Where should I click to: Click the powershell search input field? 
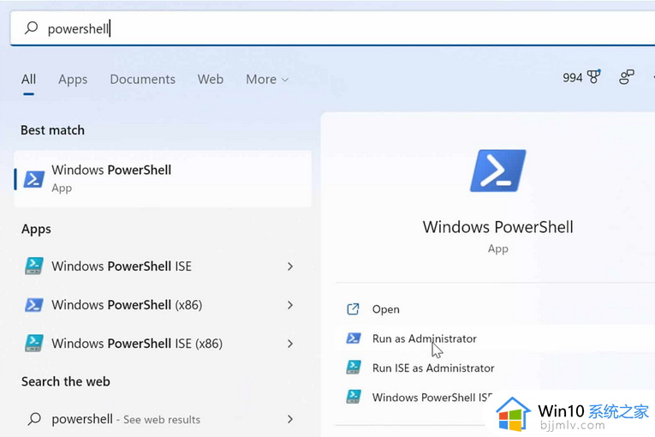[x=333, y=28]
